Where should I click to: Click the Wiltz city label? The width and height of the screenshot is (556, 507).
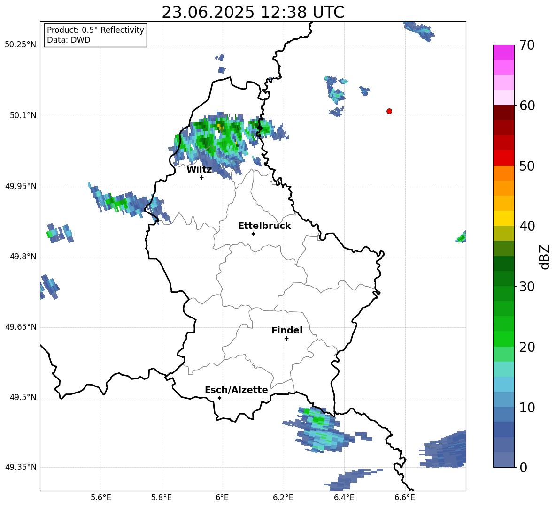click(x=199, y=170)
